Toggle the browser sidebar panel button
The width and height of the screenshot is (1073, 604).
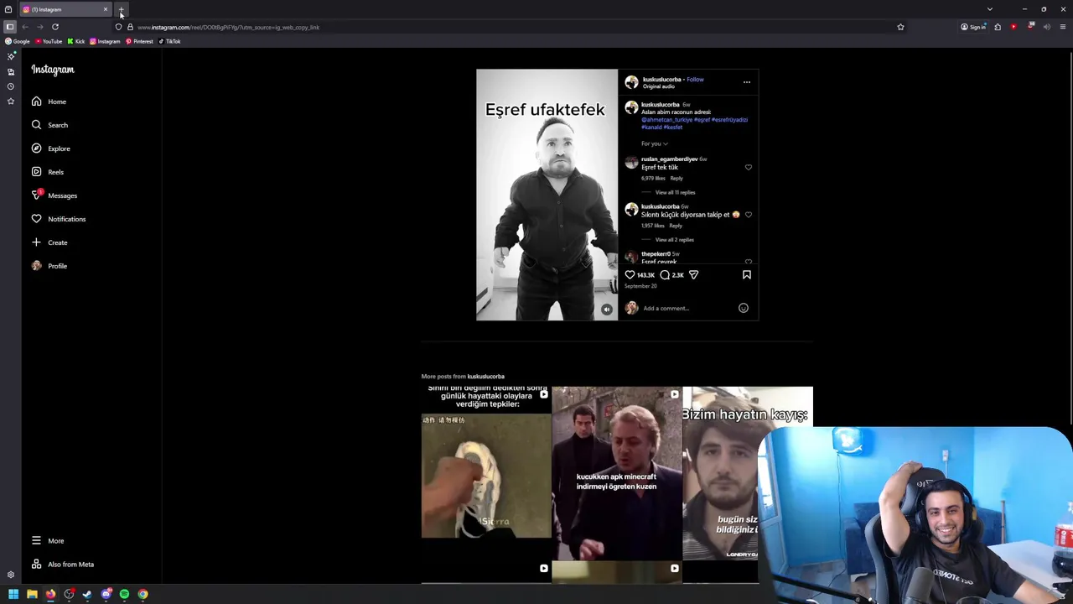coord(10,27)
